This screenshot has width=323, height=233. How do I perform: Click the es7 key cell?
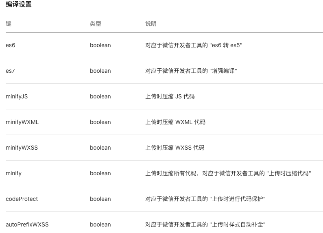click(10, 71)
